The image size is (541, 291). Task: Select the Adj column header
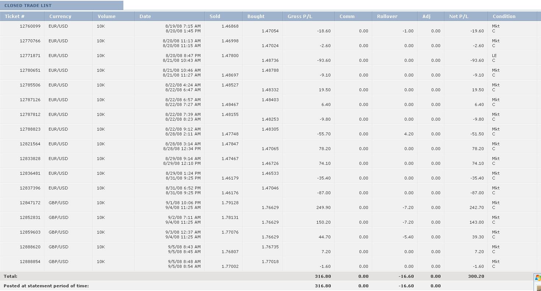431,16
